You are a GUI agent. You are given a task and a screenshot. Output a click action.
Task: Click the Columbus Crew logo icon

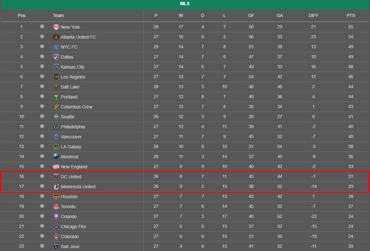[56, 107]
